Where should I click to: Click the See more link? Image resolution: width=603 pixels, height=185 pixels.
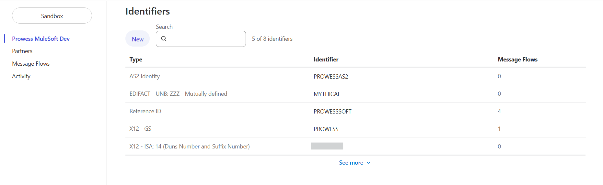351,163
